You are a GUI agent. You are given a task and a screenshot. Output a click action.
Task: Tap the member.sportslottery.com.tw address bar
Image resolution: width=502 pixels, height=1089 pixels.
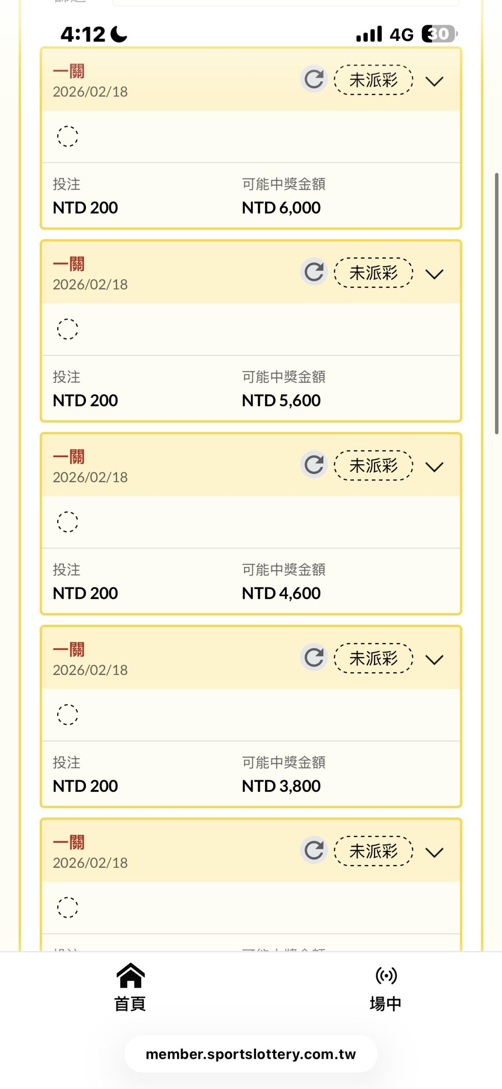[x=251, y=1054]
